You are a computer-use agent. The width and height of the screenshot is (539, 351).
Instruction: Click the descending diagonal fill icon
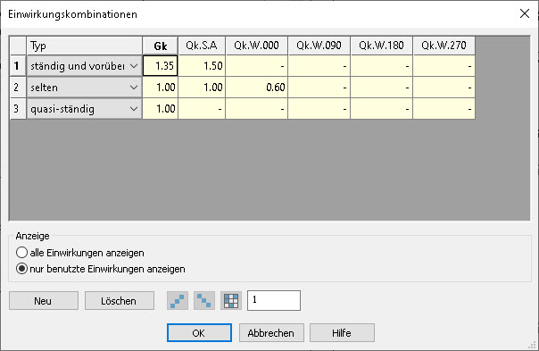pyautogui.click(x=204, y=301)
